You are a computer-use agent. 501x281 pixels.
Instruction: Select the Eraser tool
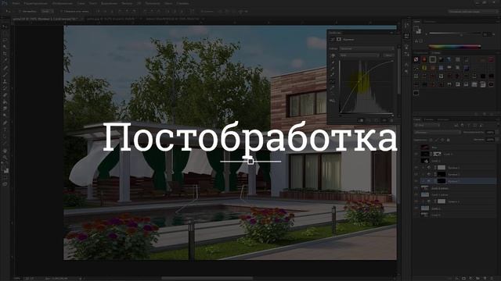(5, 95)
